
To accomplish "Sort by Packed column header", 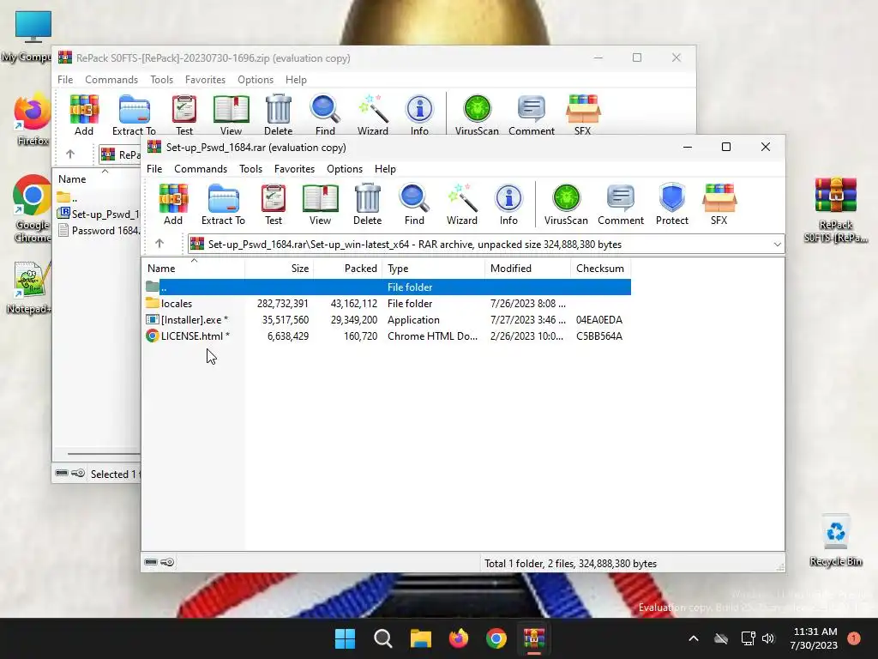I will coord(348,269).
